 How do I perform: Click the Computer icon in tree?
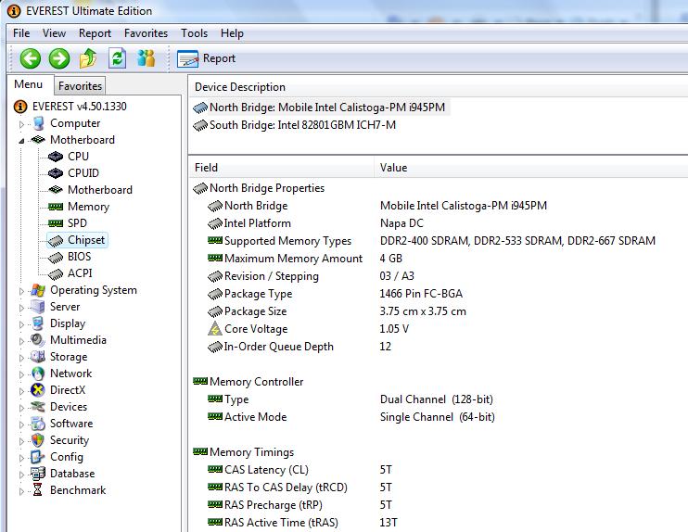pos(38,123)
